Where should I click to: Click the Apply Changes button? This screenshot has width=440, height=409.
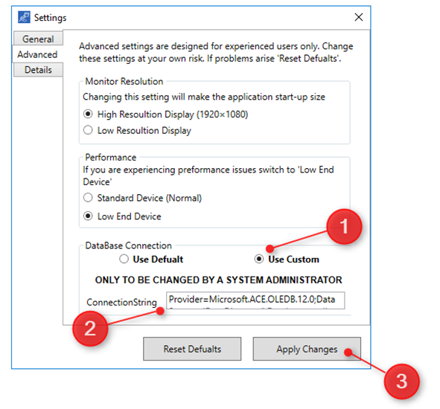click(x=307, y=349)
